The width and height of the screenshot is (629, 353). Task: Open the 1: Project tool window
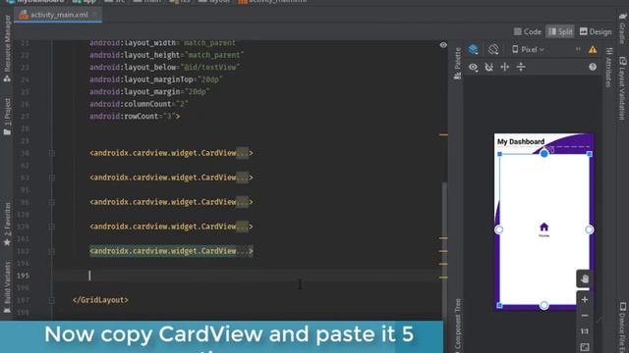[7, 117]
